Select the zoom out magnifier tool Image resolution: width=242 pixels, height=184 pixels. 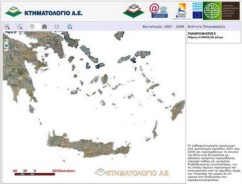[19, 27]
